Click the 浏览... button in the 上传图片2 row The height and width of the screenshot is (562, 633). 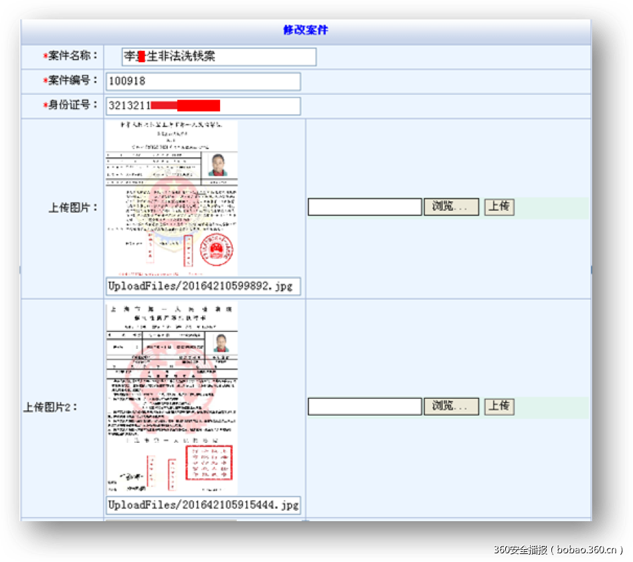click(x=450, y=406)
